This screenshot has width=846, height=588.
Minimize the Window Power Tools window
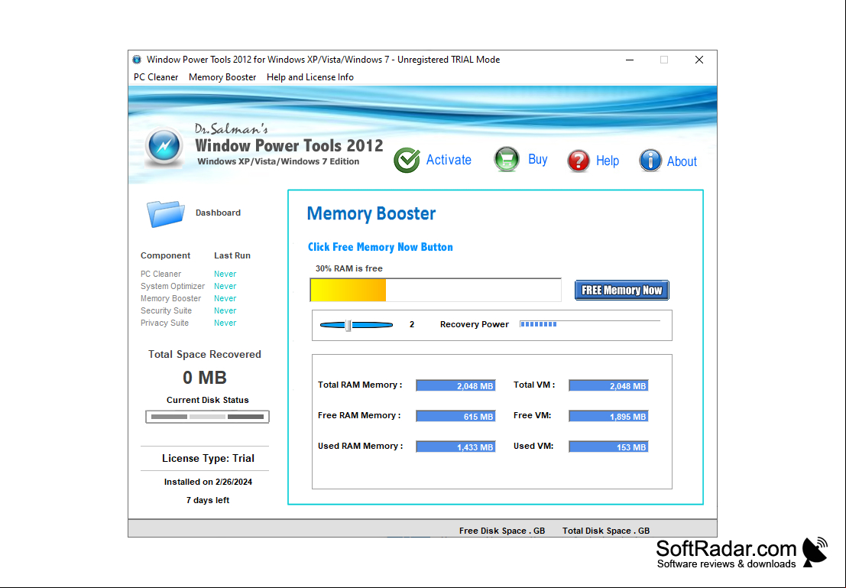click(630, 60)
